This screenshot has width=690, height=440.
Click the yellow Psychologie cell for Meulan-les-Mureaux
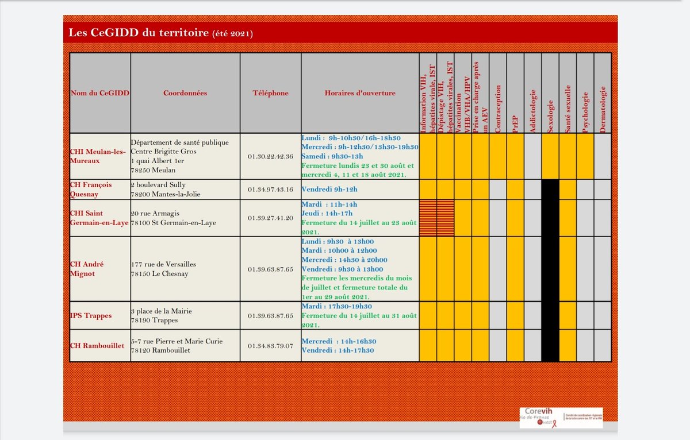point(585,156)
